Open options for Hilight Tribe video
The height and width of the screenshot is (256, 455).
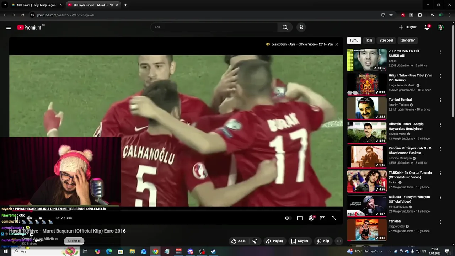point(440,76)
